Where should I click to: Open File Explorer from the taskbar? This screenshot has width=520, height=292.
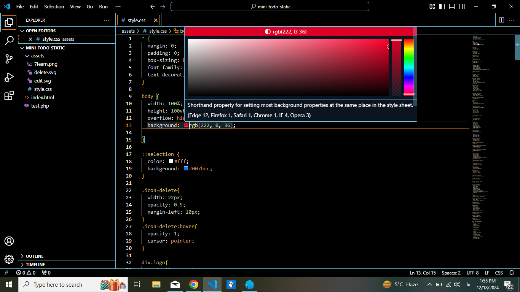(x=156, y=284)
